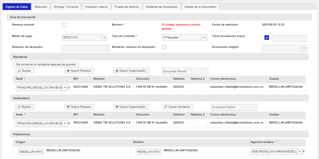Expand the Tipo de Contrato dropdown
Viewport: 319px width, 159px height.
click(x=204, y=38)
